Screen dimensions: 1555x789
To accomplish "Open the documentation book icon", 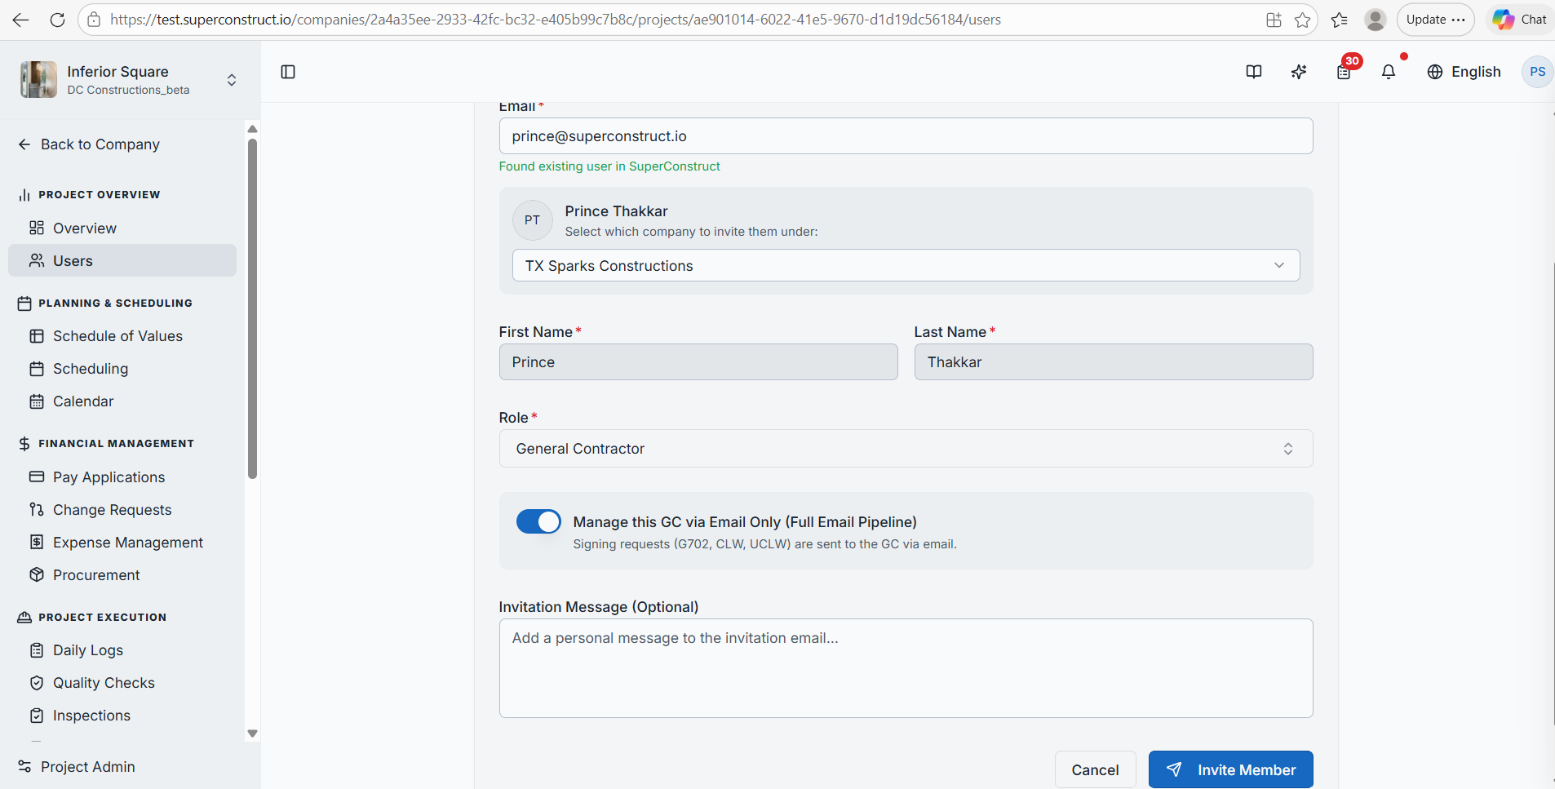I will coord(1254,72).
